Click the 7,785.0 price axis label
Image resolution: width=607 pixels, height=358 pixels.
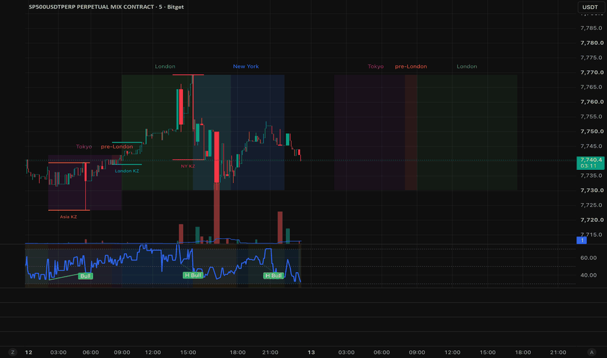[591, 28]
